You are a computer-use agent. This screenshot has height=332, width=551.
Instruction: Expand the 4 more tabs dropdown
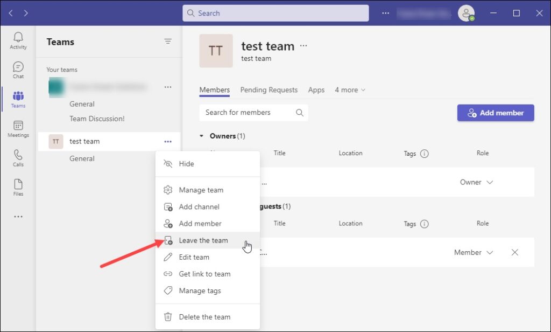(350, 90)
